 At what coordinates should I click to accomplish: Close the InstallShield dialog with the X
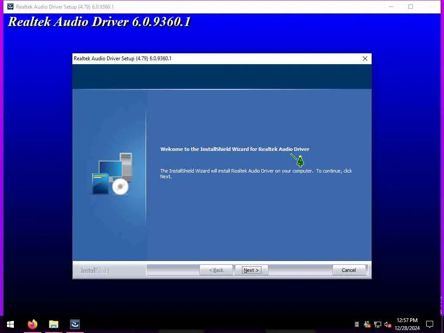coord(365,59)
